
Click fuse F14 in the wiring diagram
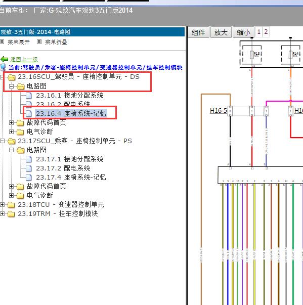click(x=291, y=55)
